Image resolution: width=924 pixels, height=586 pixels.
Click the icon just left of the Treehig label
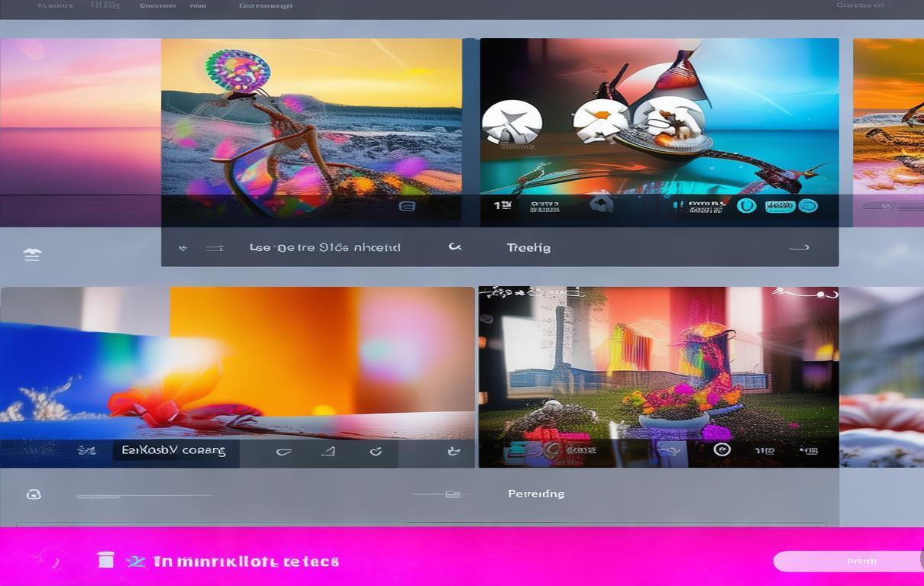point(455,247)
